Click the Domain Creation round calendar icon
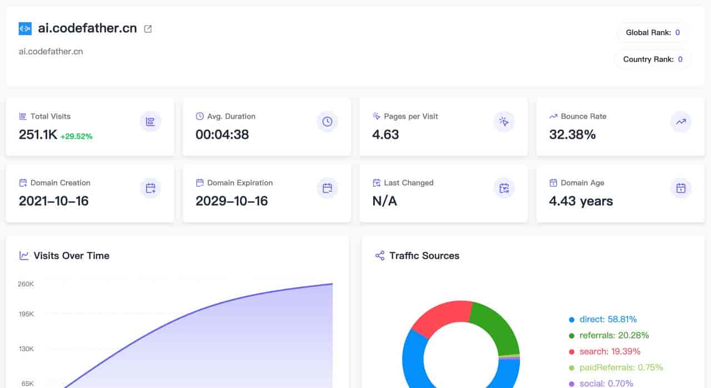 click(151, 188)
